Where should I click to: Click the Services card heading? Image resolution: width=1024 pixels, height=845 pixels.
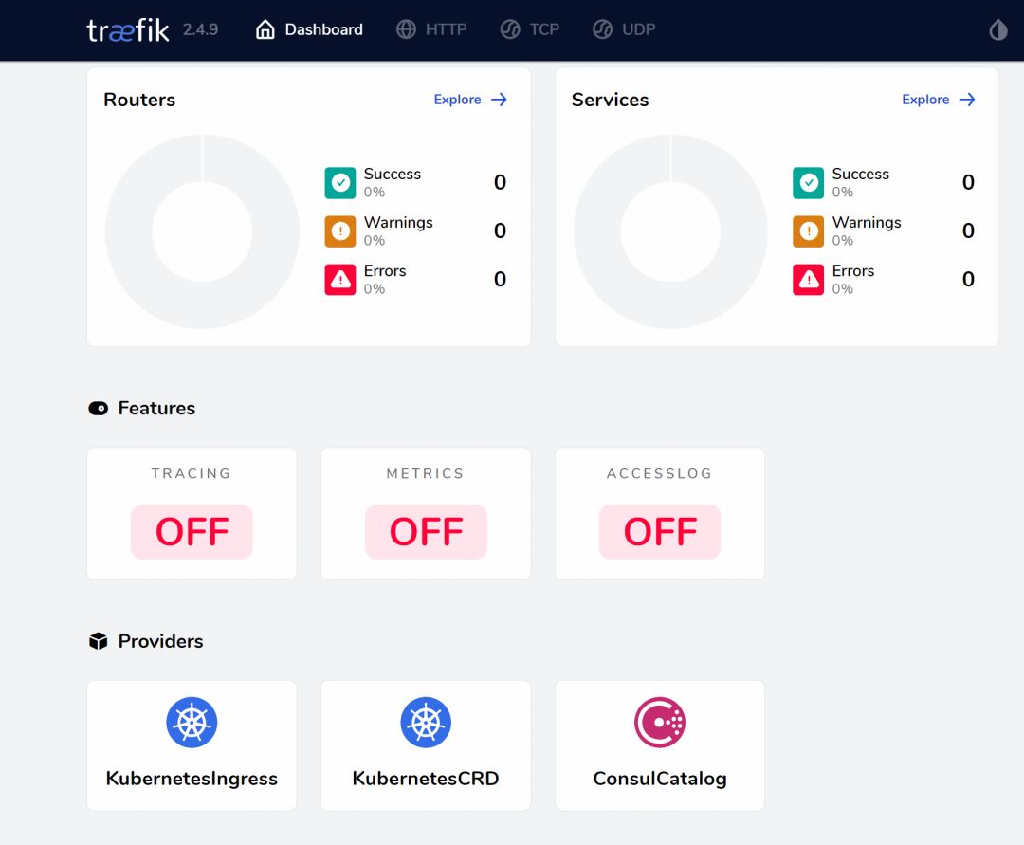point(610,100)
